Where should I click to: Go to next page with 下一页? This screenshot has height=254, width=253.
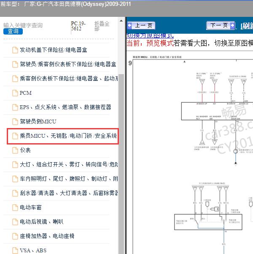221,25
